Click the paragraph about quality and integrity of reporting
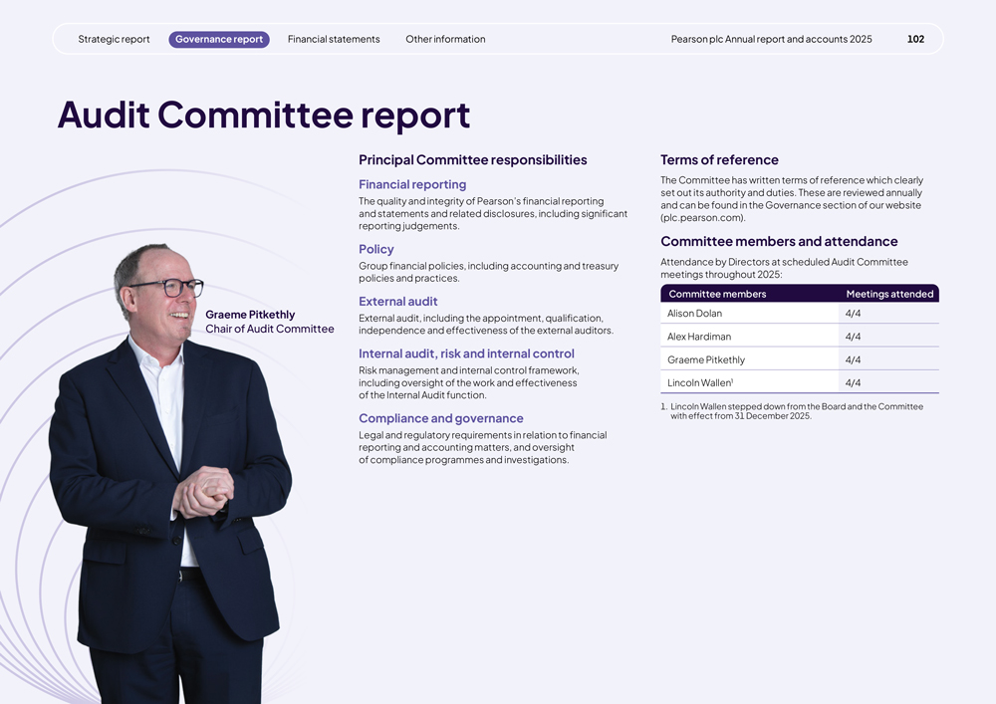The image size is (996, 704). coord(492,214)
